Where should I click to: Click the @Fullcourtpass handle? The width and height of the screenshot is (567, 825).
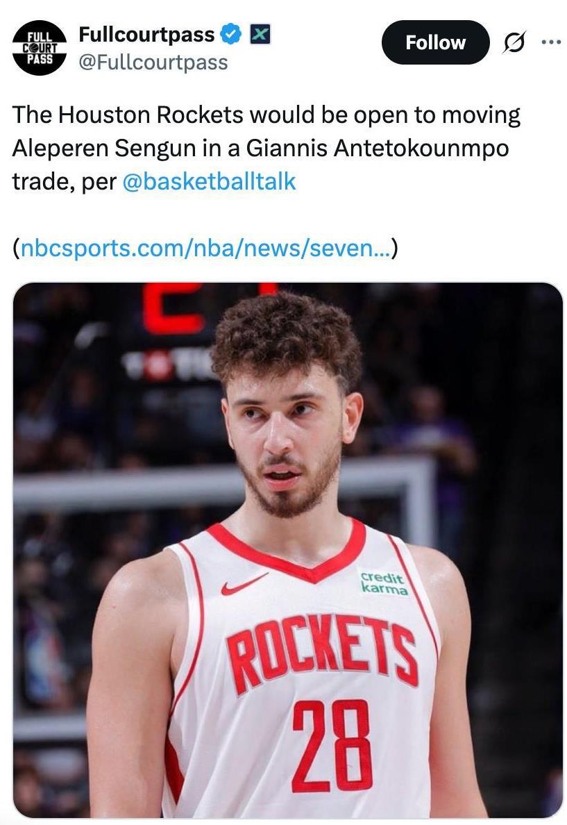153,62
